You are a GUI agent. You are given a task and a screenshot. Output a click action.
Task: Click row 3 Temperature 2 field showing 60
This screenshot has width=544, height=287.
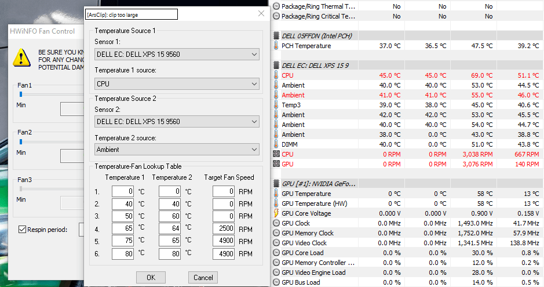170,216
